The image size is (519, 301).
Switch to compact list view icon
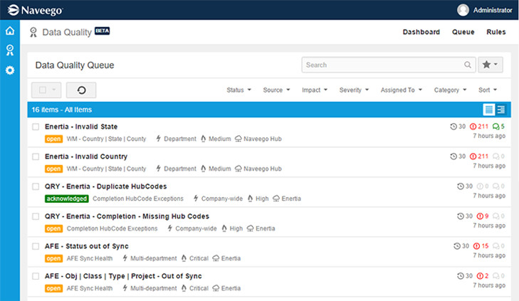tap(488, 110)
